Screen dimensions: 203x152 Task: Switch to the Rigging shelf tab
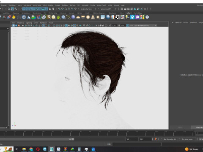click(16, 13)
